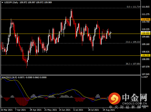Select the Fibonacci label 38.2 = 107.681
Image resolution: width=151 pixels, height=112 pixels.
[x=133, y=64]
